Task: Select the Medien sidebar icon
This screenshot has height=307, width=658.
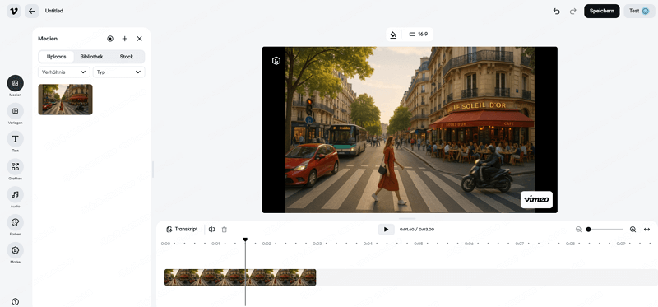Action: tap(15, 83)
